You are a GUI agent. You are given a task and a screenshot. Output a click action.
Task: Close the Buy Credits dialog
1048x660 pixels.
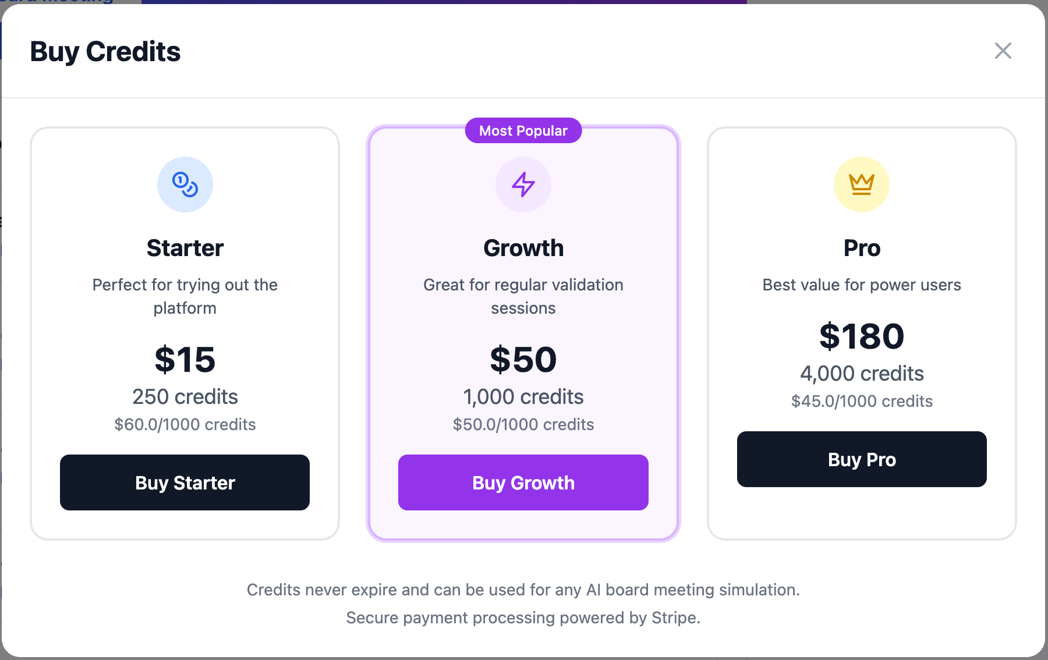1003,51
